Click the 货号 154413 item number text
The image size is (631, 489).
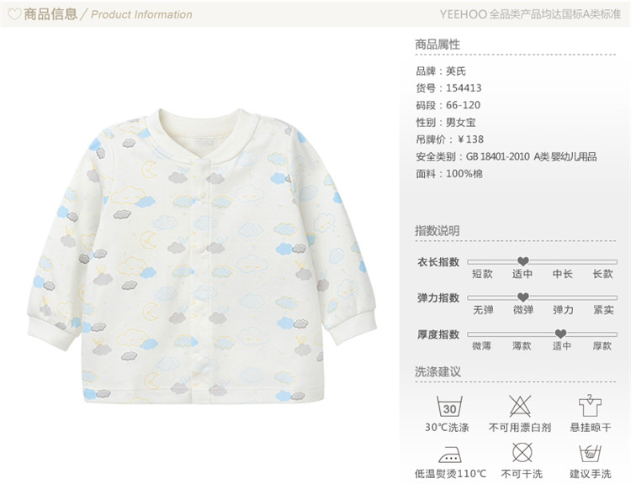(448, 88)
